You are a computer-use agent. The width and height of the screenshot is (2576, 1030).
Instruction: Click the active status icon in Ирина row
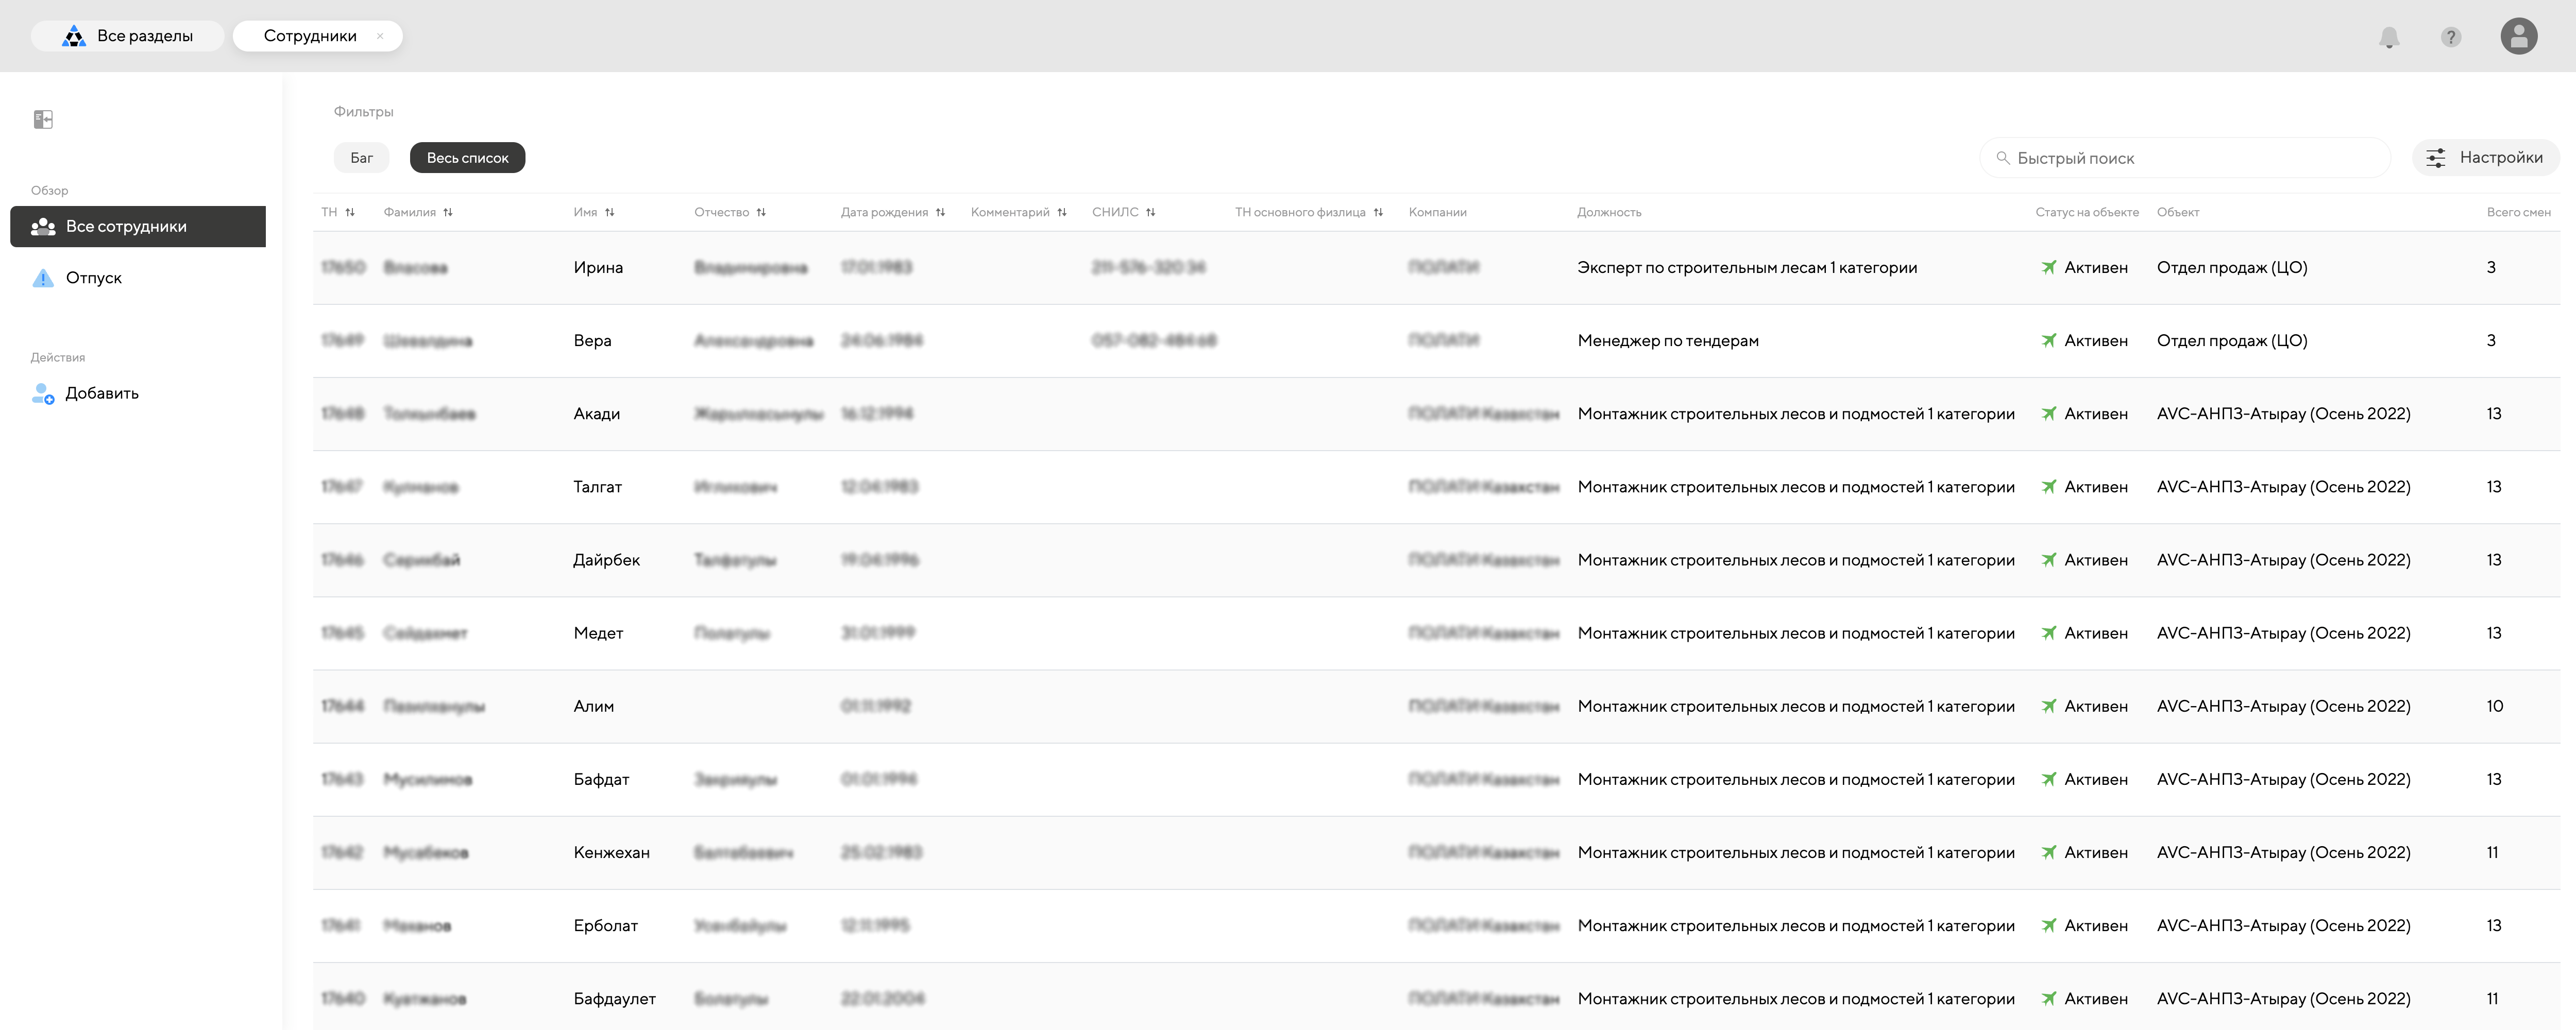click(x=2049, y=267)
